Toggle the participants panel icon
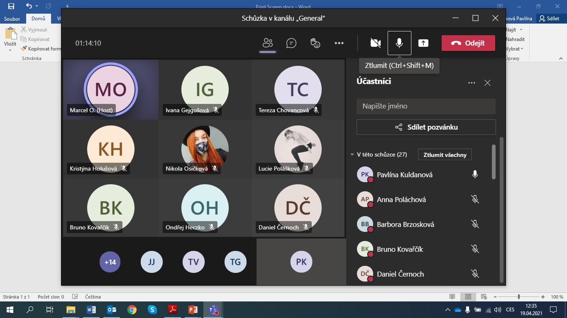This screenshot has width=567, height=318. (268, 43)
